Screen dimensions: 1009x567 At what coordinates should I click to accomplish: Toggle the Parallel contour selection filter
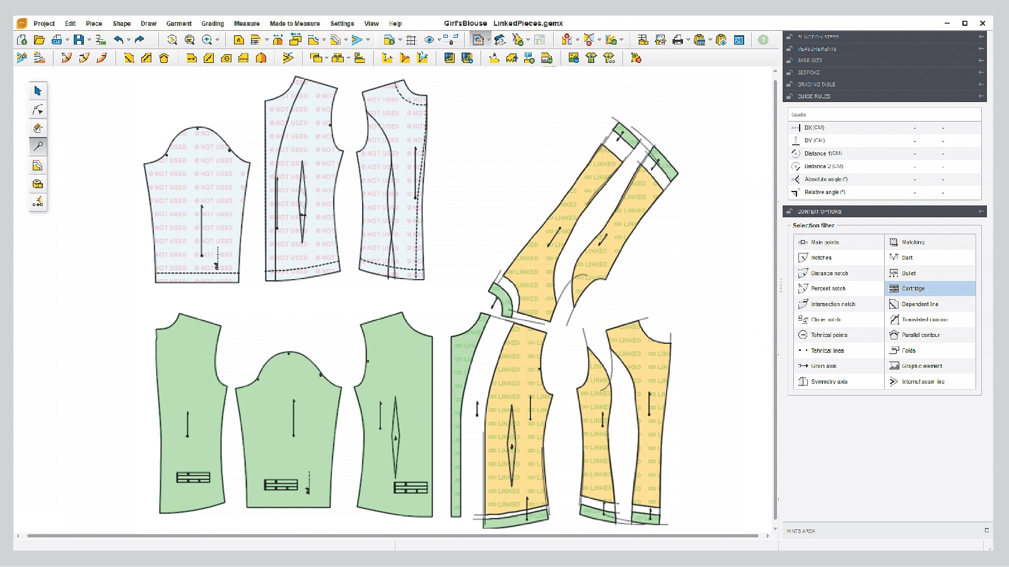click(x=930, y=335)
